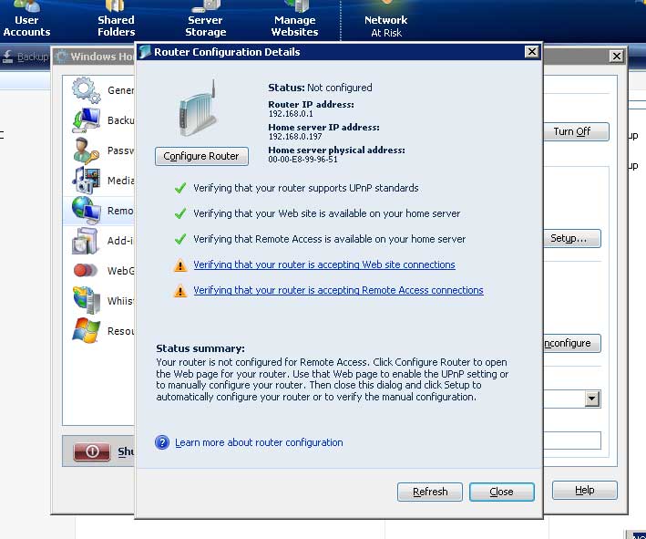Image resolution: width=646 pixels, height=539 pixels.
Task: Click Verifying Web site is available text
Action: click(327, 213)
